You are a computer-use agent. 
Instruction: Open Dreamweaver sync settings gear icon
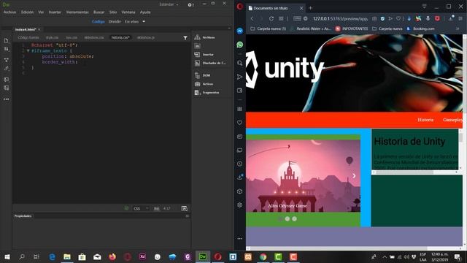190,5
